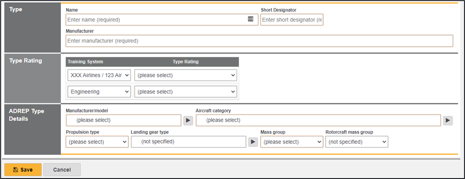Click the arrow button beside Manufacturer/model

click(x=188, y=120)
